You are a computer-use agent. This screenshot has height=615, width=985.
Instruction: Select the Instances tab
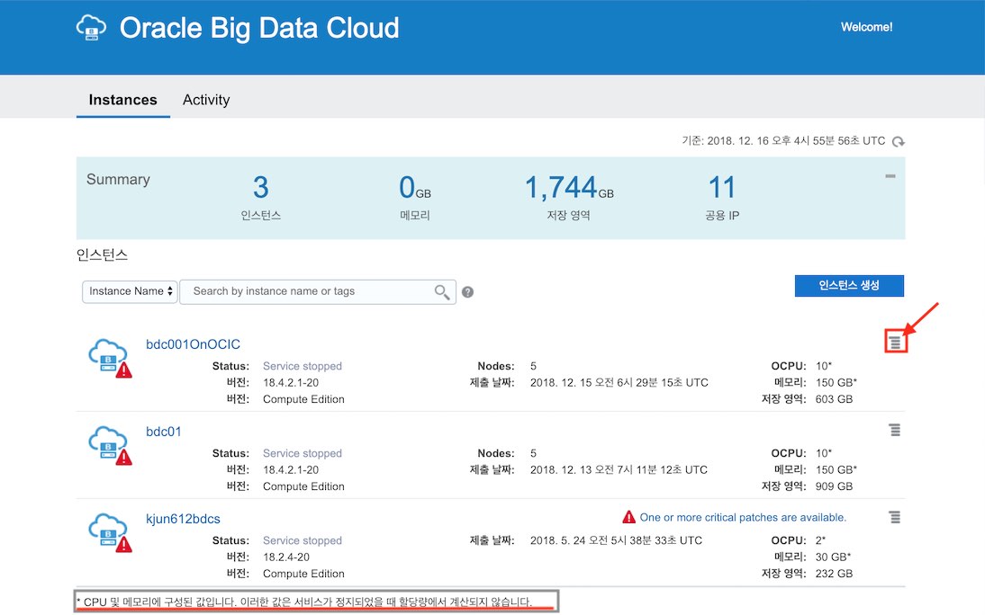122,100
